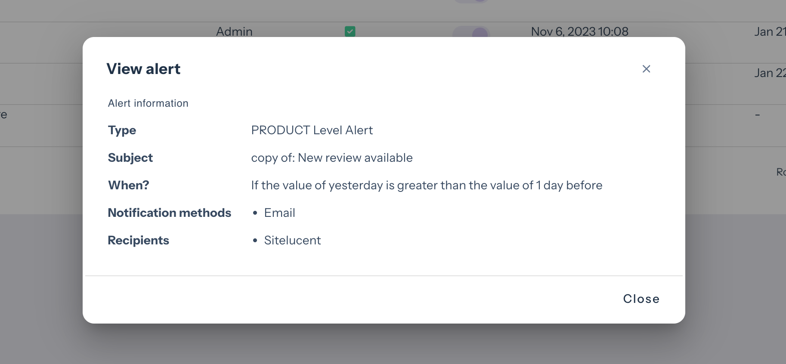786x364 pixels.
Task: Click the Recipients field label
Action: tap(138, 240)
